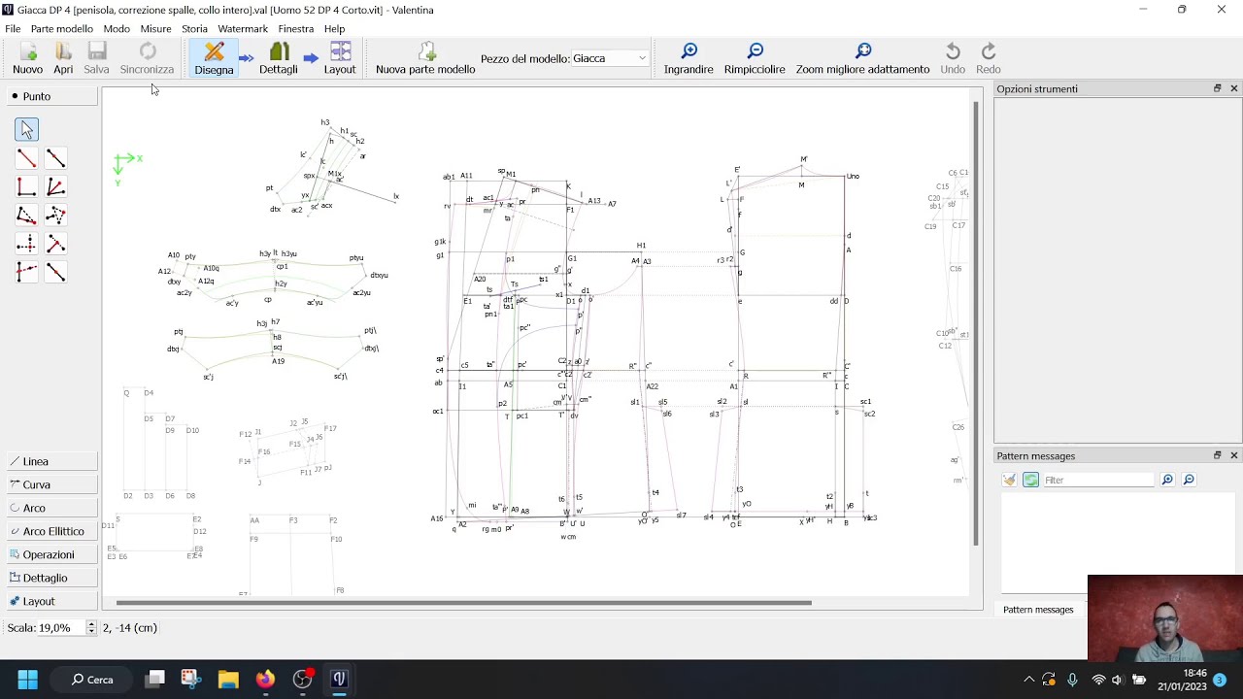Viewport: 1243px width, 699px height.
Task: Open the Finestra menu
Action: [296, 29]
